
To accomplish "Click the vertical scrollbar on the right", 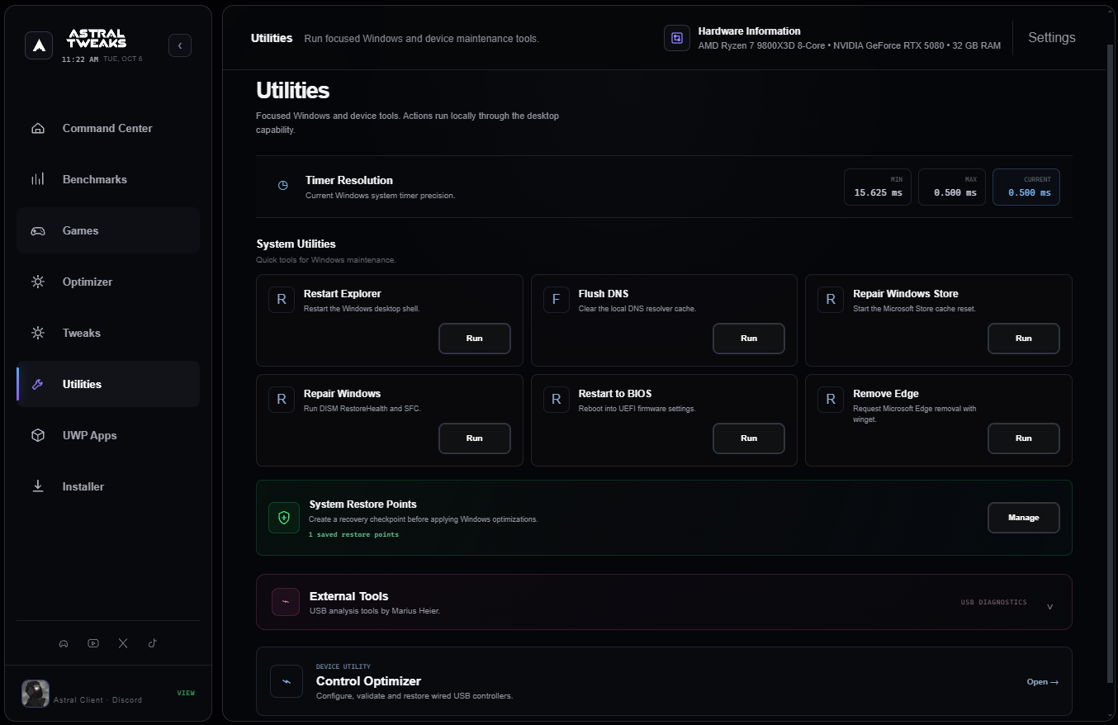I will tap(1111, 363).
